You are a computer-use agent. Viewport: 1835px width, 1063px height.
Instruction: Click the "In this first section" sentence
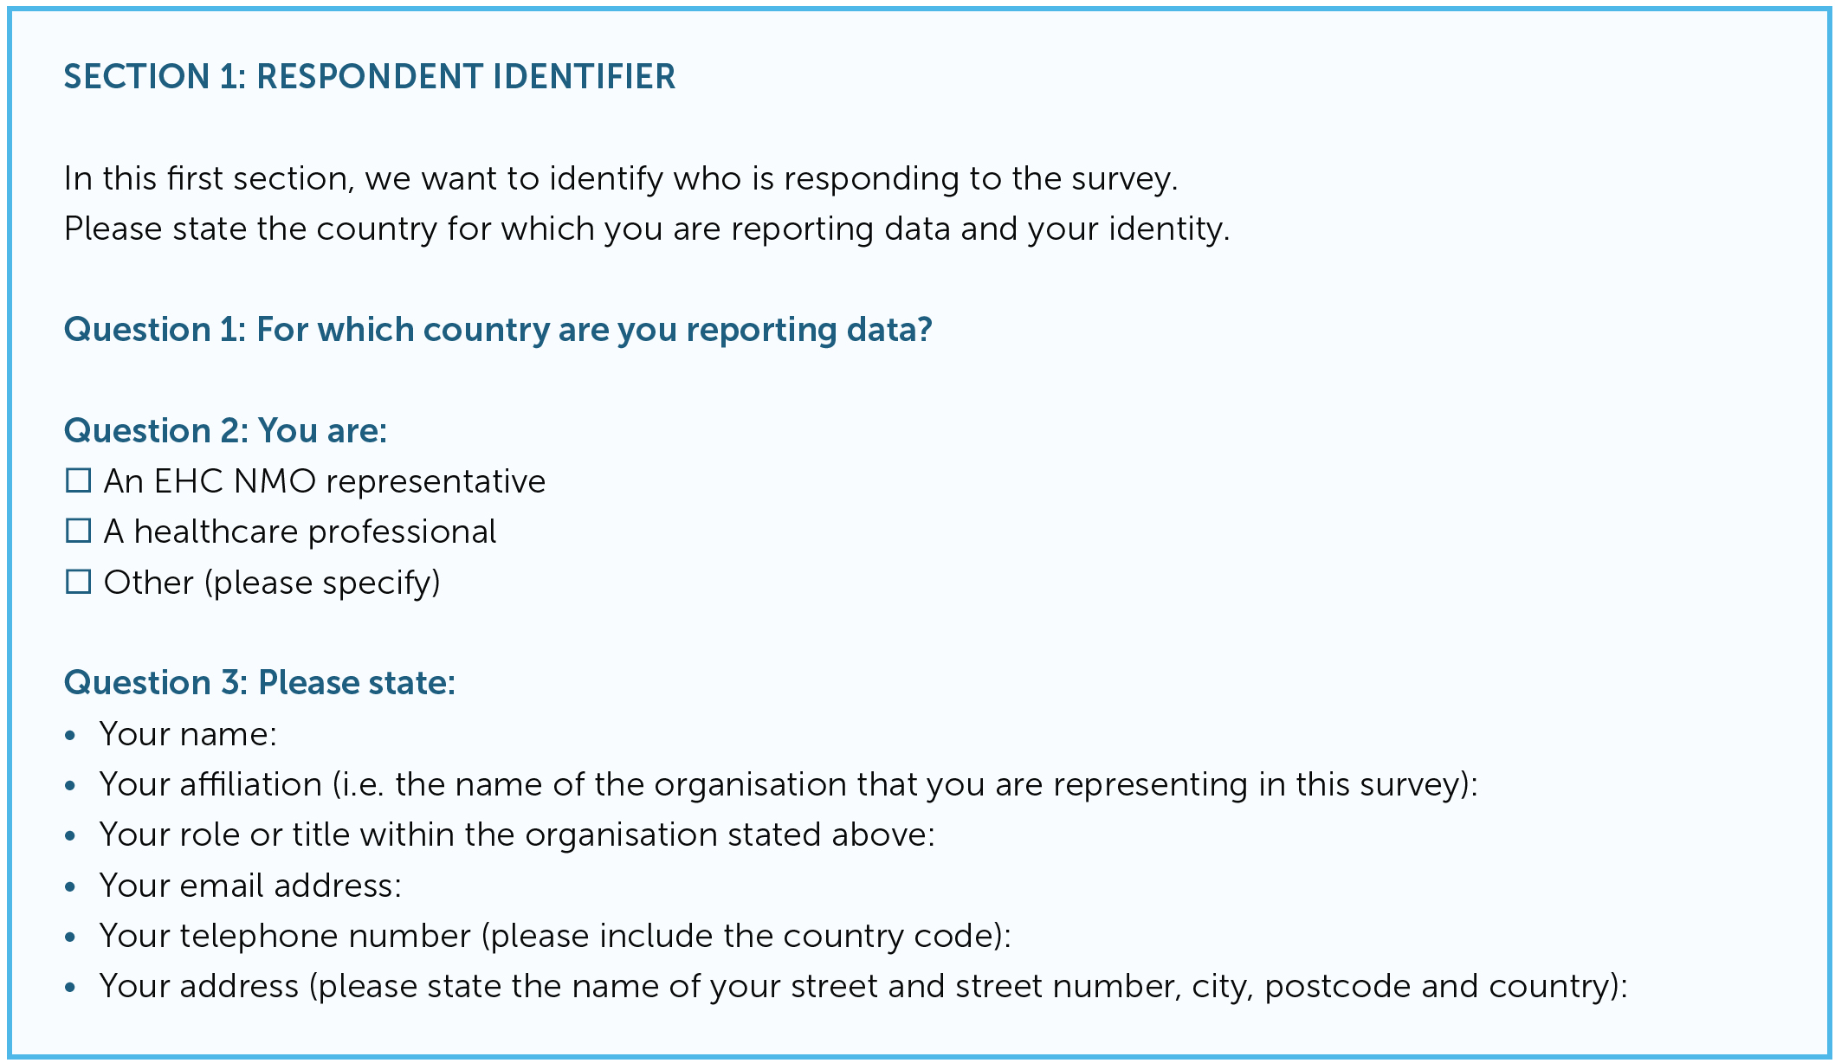click(621, 178)
